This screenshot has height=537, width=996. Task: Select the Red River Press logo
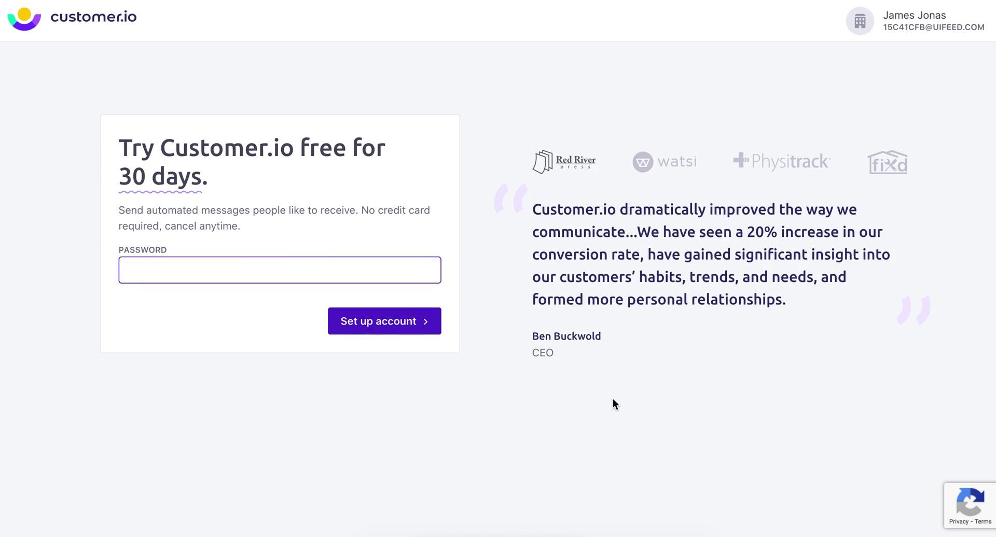pyautogui.click(x=564, y=161)
